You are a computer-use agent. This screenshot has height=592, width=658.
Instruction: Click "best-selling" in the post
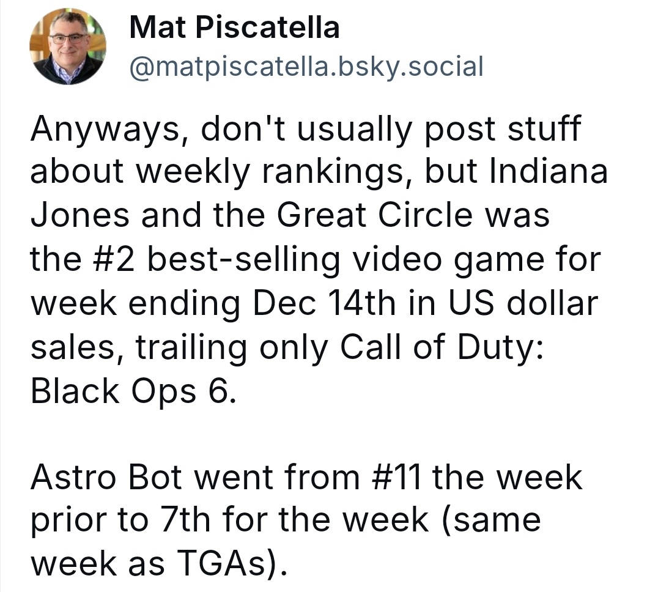pyautogui.click(x=244, y=259)
